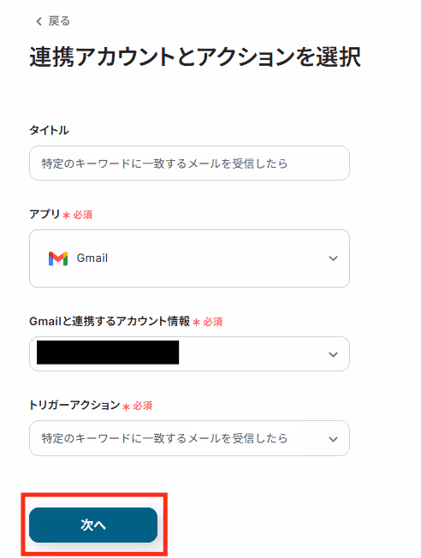Viewport: 421px width, 558px height.
Task: Click the blacked-out account name
Action: click(x=108, y=353)
